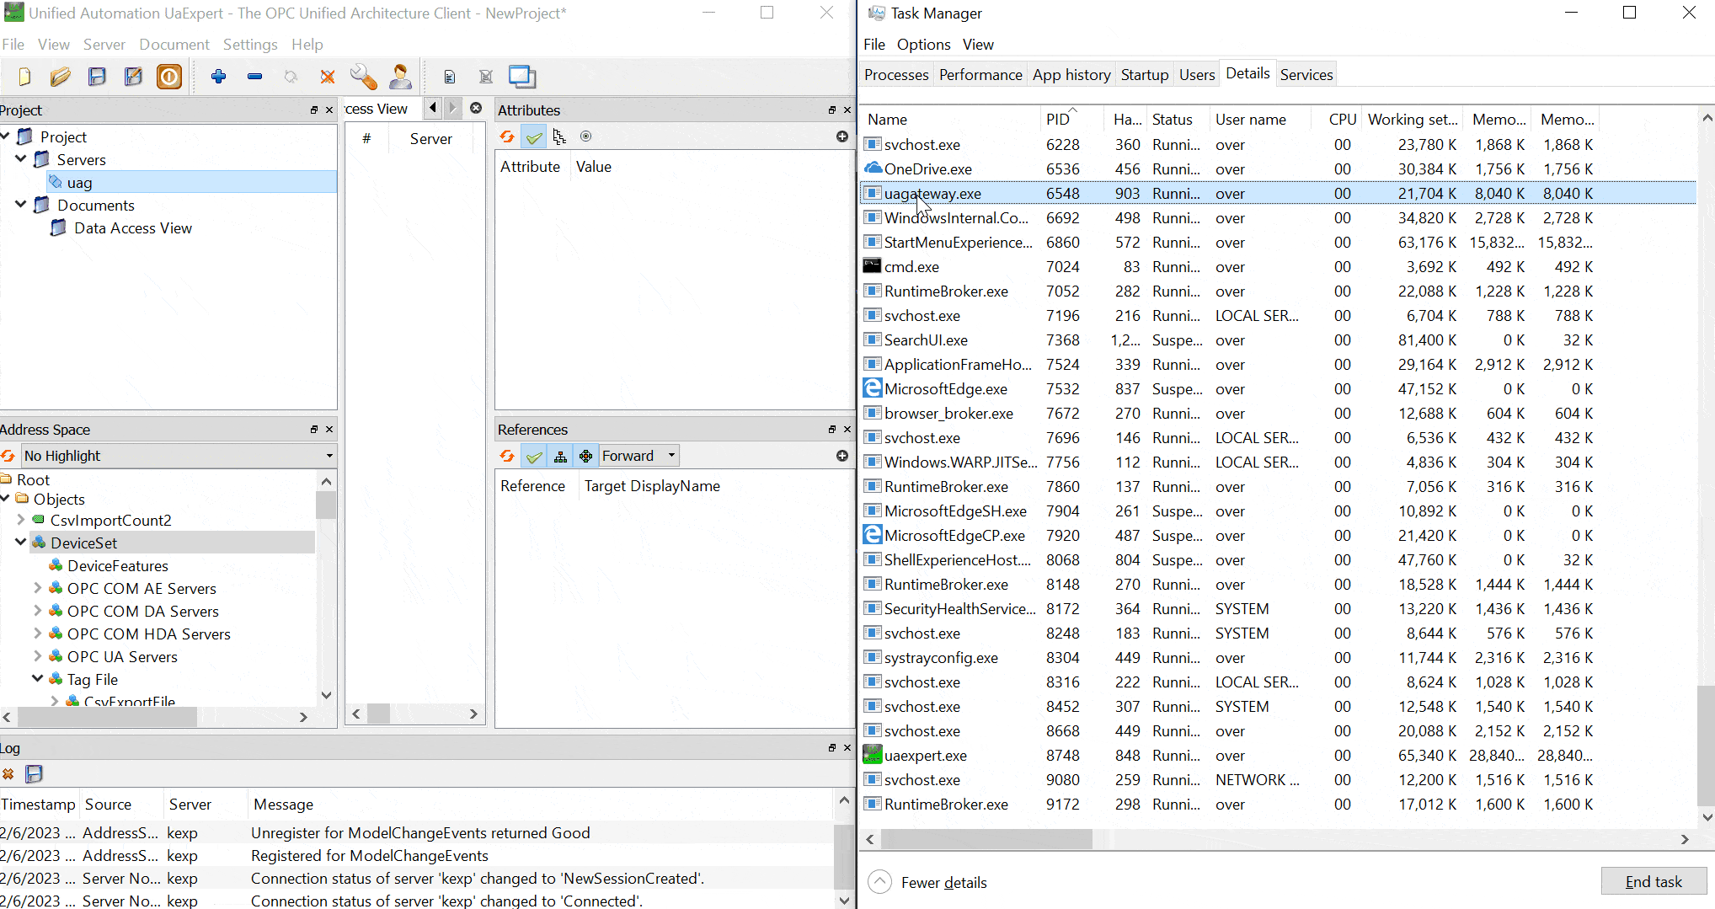
Task: Click the plus circle in Attributes panel
Action: coord(841,136)
